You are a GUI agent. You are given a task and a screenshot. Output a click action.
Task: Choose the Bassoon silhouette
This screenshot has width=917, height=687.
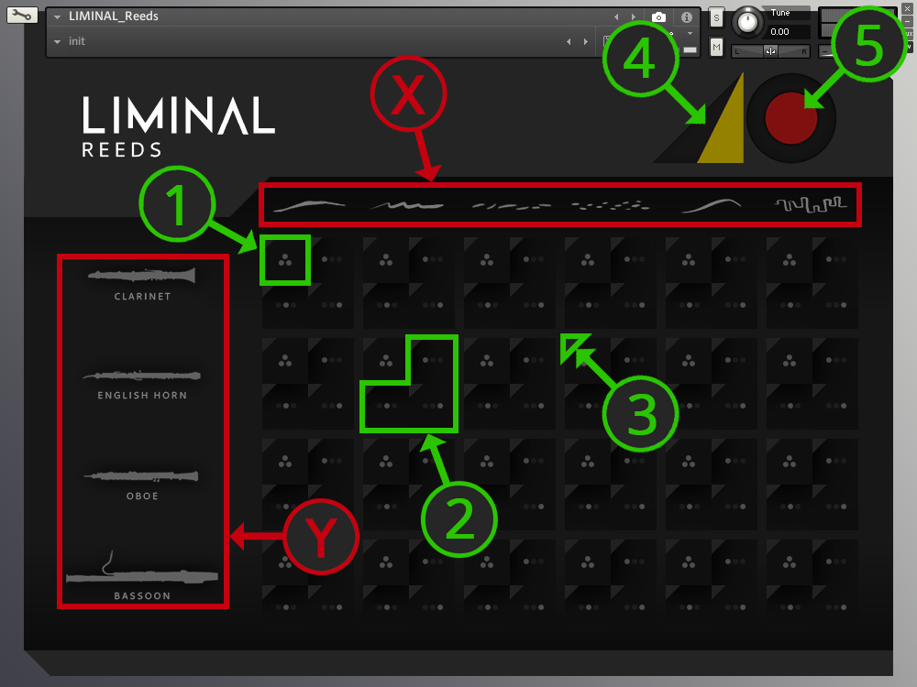point(141,569)
